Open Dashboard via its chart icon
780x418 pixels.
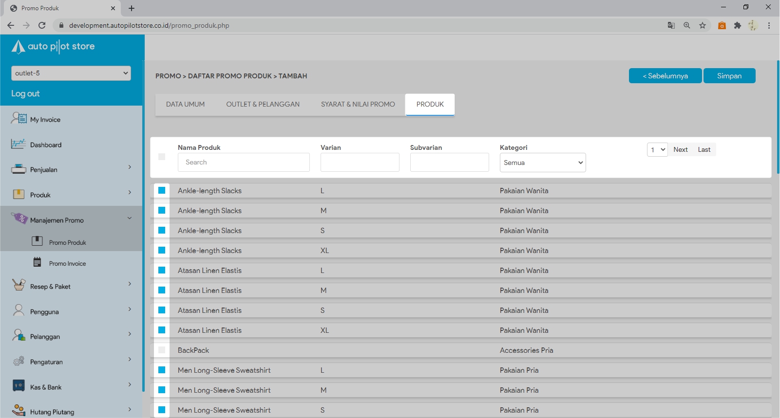(19, 144)
